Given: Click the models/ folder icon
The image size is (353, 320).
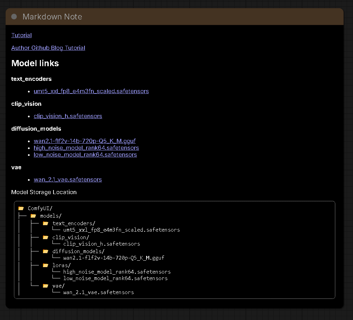Looking at the screenshot, I should click(33, 216).
